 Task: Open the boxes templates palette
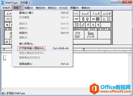pos(107,19)
